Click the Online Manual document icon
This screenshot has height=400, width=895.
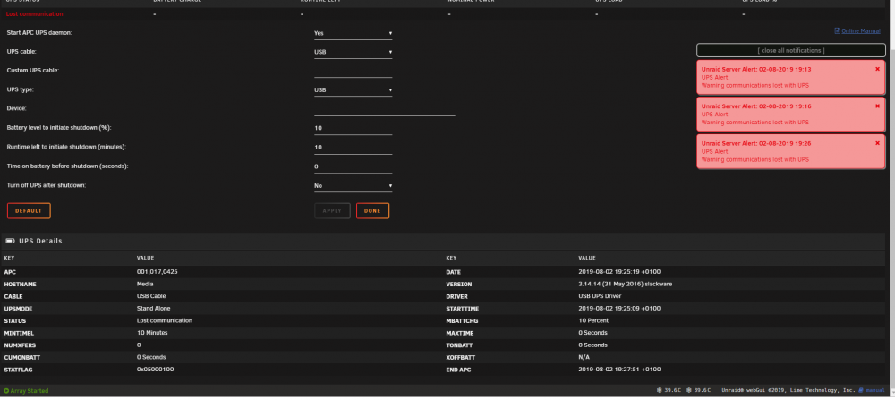coord(838,30)
